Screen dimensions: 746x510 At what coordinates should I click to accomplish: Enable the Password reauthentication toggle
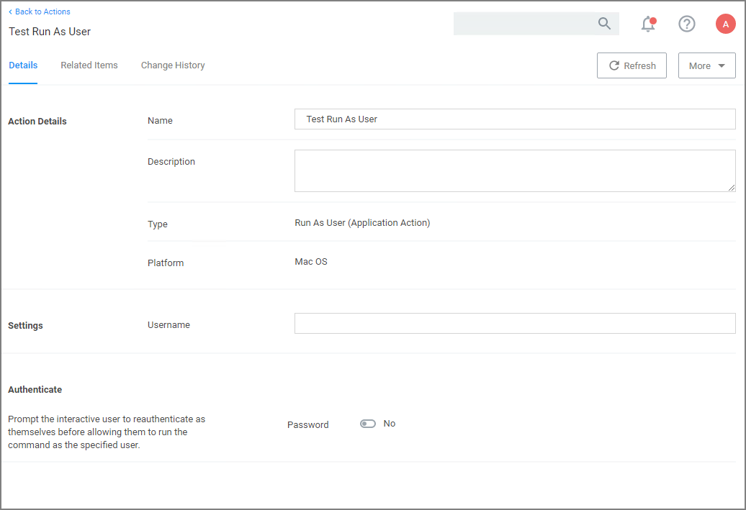368,424
